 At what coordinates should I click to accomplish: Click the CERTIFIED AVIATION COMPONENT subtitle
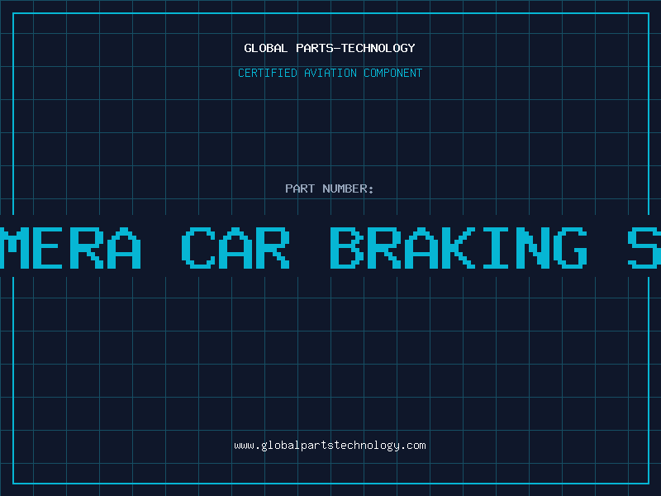coord(330,73)
